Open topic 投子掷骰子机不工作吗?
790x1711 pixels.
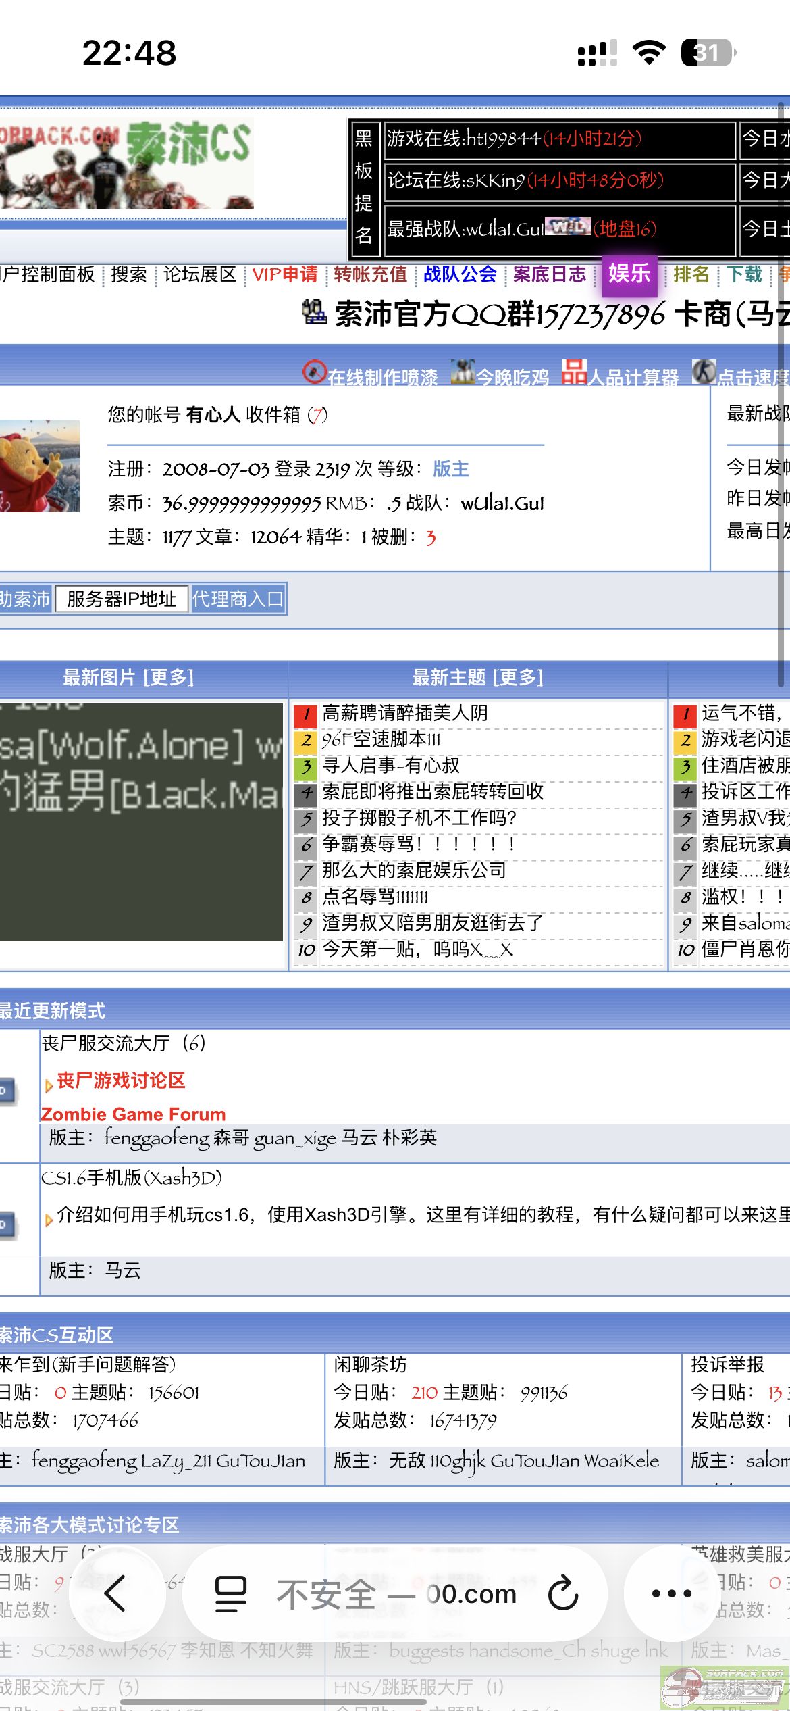[x=419, y=818]
